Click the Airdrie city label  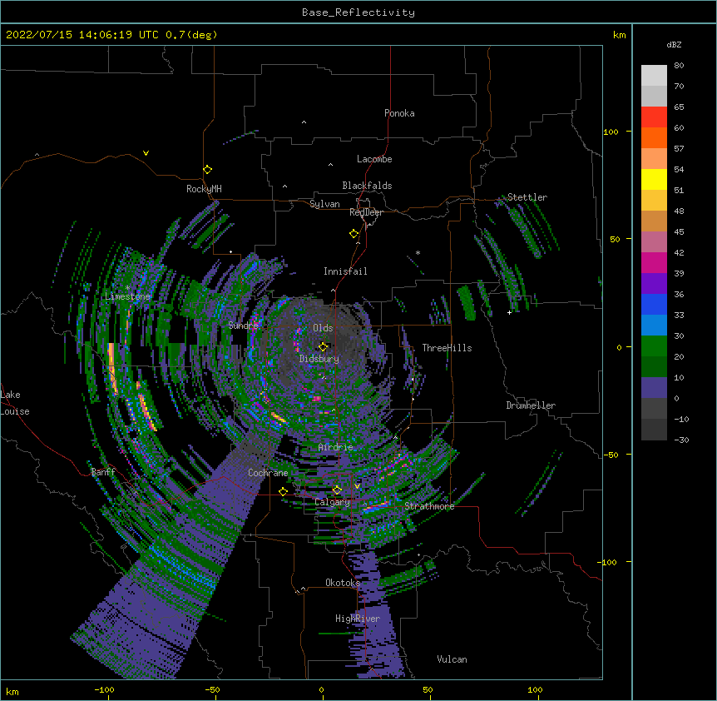[335, 447]
